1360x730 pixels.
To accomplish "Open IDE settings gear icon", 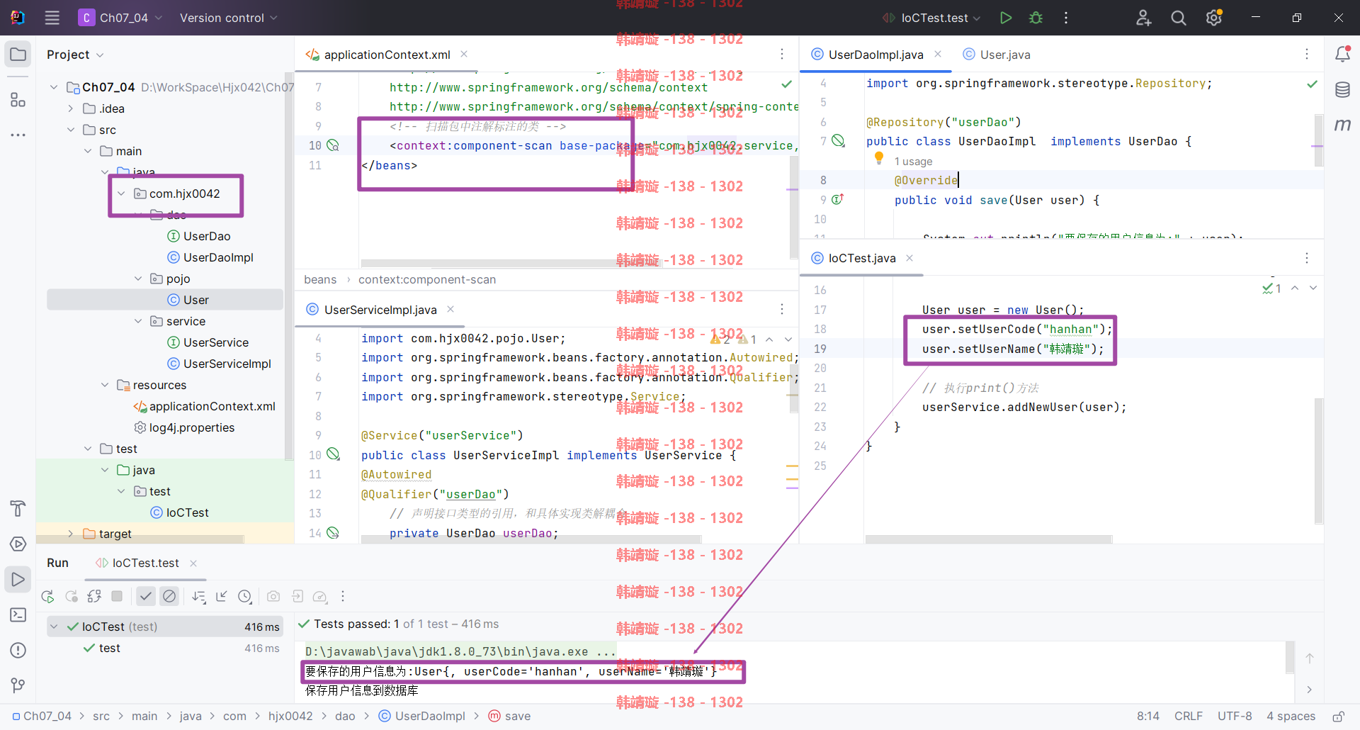I will click(x=1214, y=18).
